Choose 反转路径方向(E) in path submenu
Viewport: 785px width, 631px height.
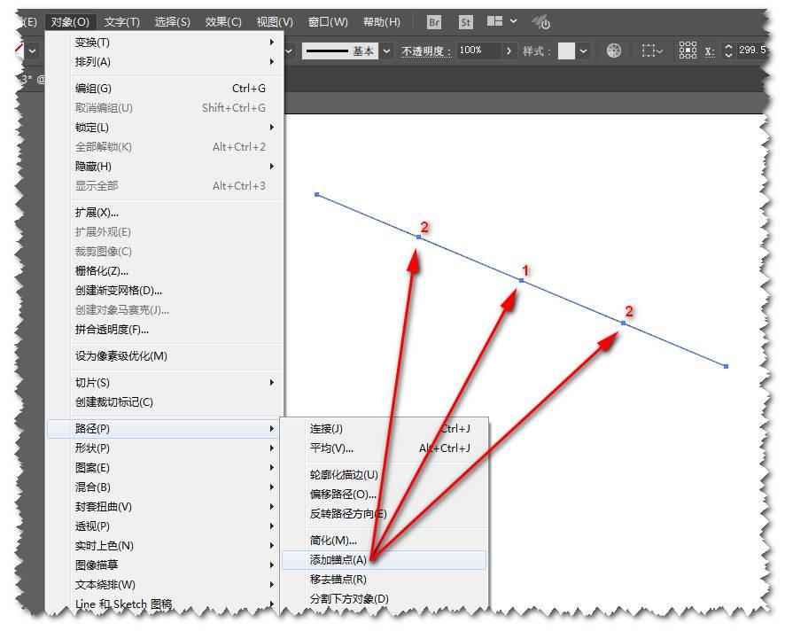point(385,514)
